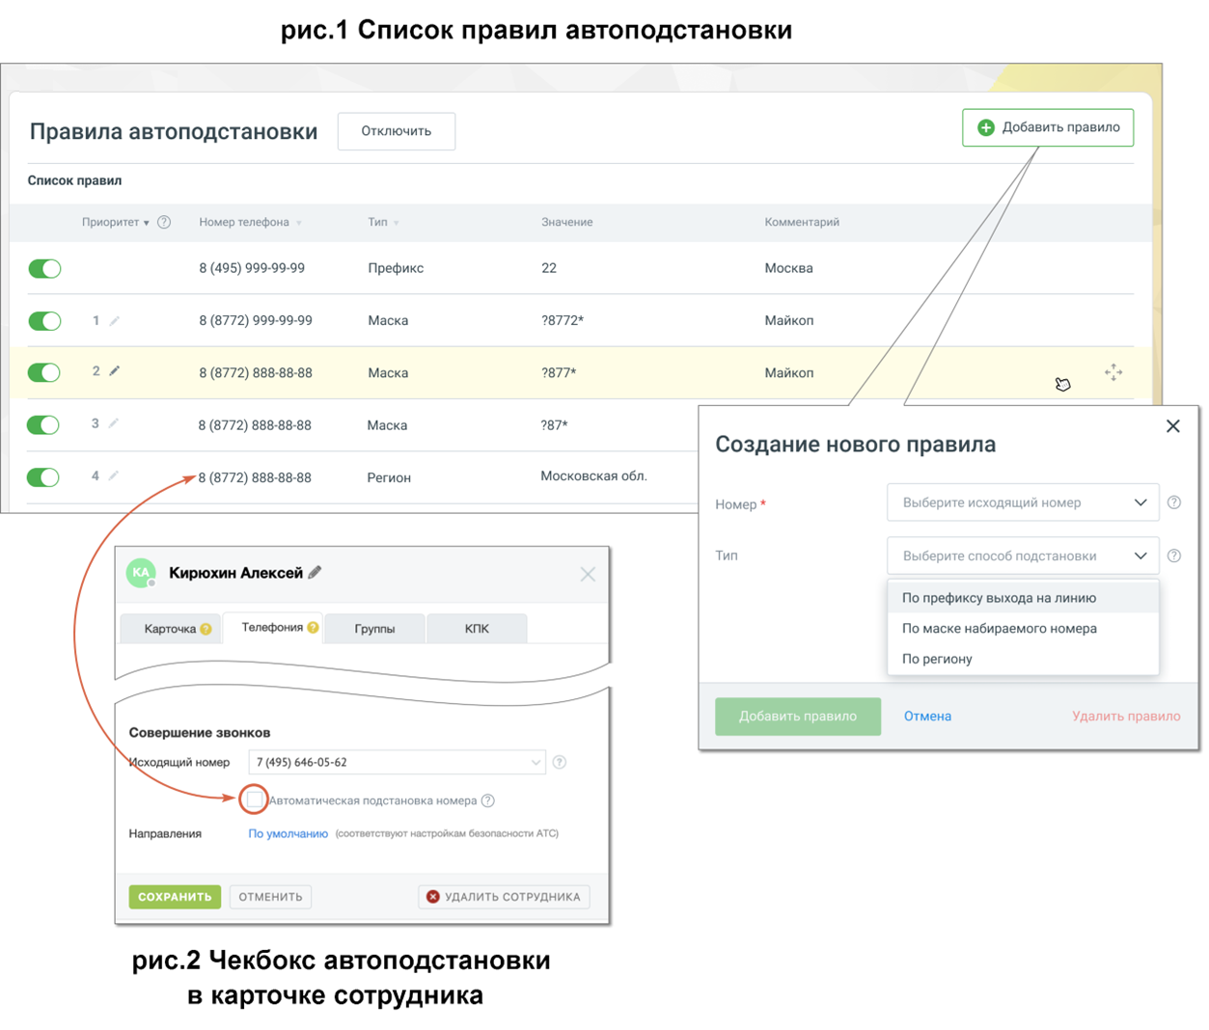Click the plus icon in Добавить правило button

pos(986,127)
